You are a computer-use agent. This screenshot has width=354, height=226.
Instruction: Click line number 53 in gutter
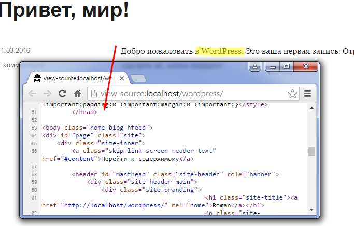click(x=34, y=128)
